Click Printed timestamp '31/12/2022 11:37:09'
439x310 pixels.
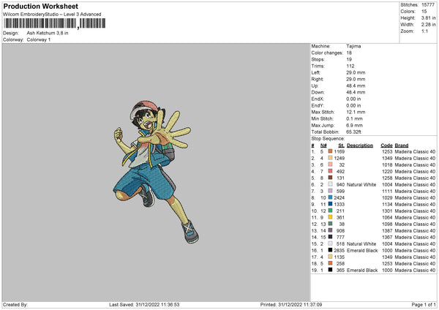300,304
